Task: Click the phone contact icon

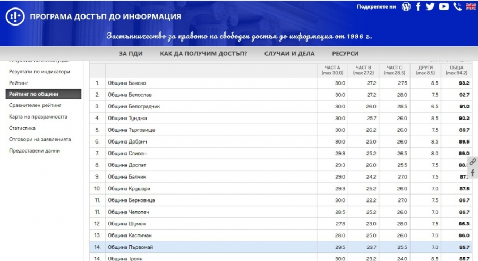Action: point(457,6)
